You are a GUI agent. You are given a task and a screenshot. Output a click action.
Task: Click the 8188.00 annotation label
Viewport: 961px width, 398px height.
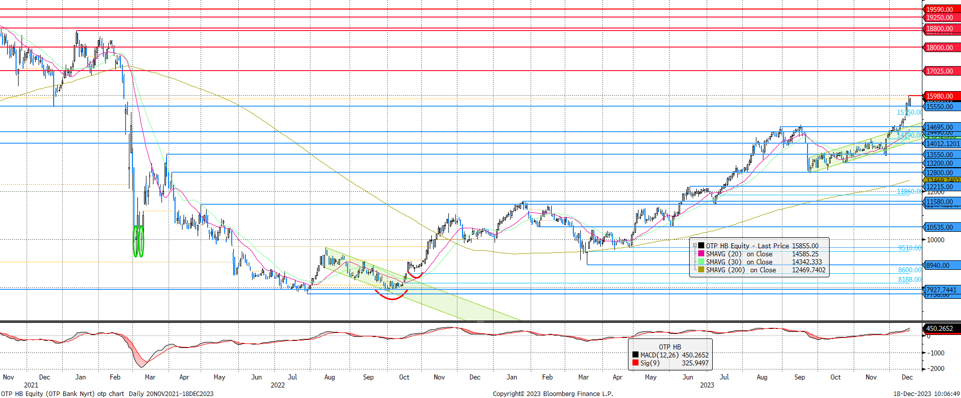(x=909, y=279)
